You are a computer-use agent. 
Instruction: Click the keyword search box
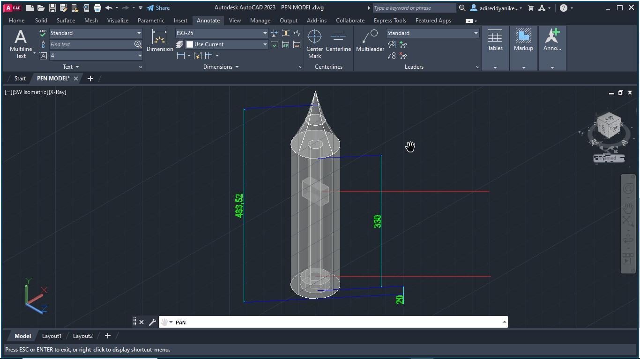(414, 8)
